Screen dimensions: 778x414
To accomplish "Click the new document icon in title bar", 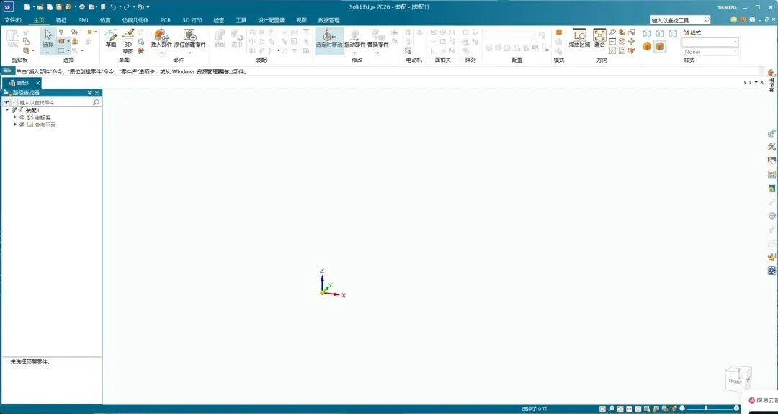I will pyautogui.click(x=27, y=7).
